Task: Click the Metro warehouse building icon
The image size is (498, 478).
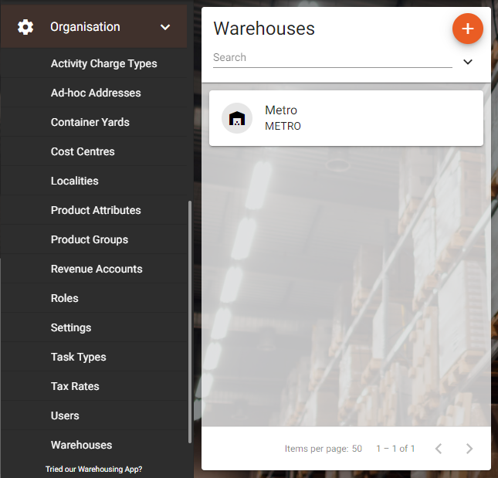Action: [237, 118]
